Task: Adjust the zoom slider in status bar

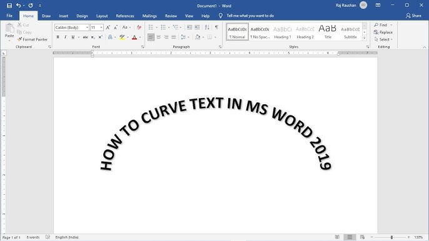Action: click(391, 237)
